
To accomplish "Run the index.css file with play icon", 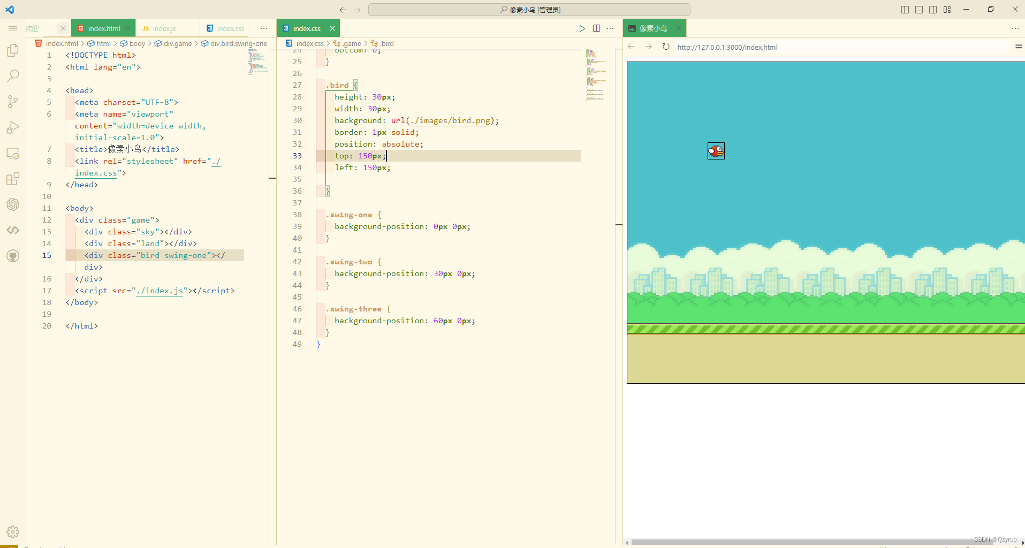I will click(582, 28).
